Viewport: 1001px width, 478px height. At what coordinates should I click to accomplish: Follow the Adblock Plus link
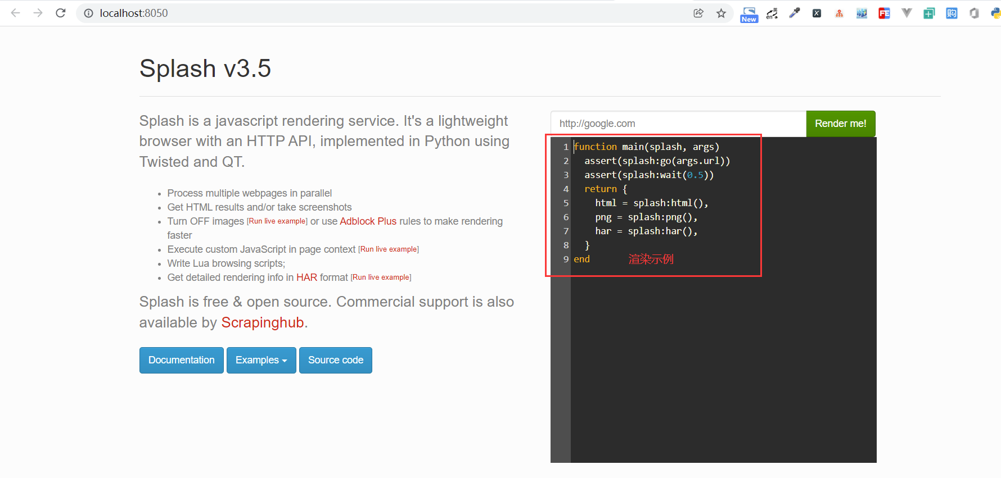368,221
